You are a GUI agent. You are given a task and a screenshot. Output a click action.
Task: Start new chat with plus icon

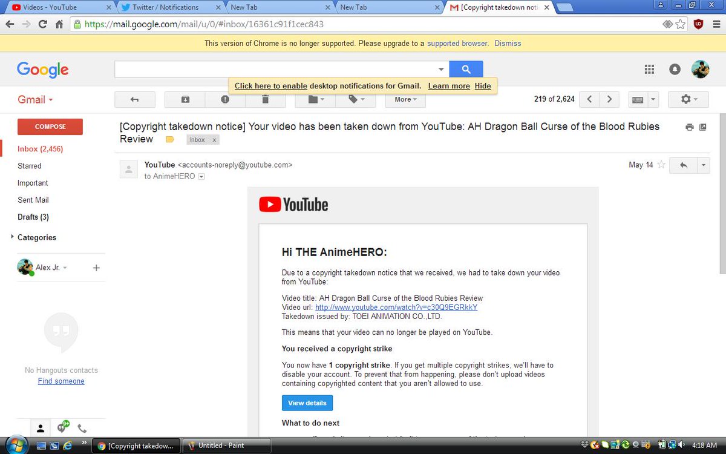click(96, 268)
